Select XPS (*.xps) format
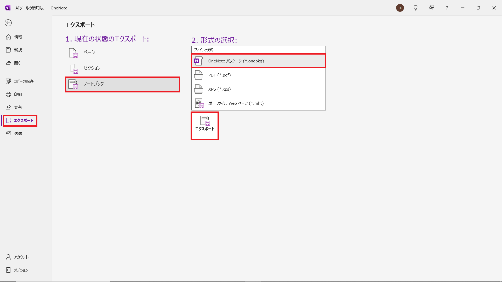 pyautogui.click(x=258, y=89)
